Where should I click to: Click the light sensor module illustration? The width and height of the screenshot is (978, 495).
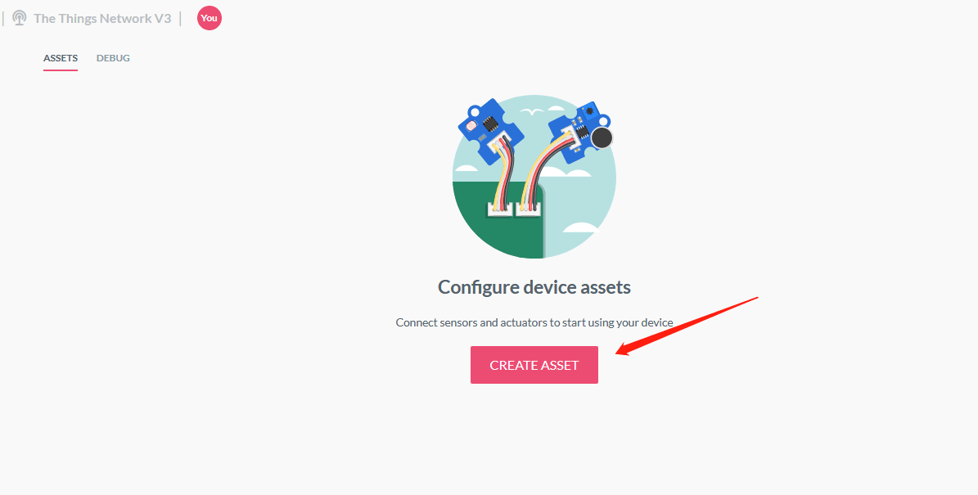tap(489, 129)
